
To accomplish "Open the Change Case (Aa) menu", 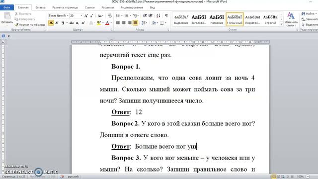I will tap(100, 15).
